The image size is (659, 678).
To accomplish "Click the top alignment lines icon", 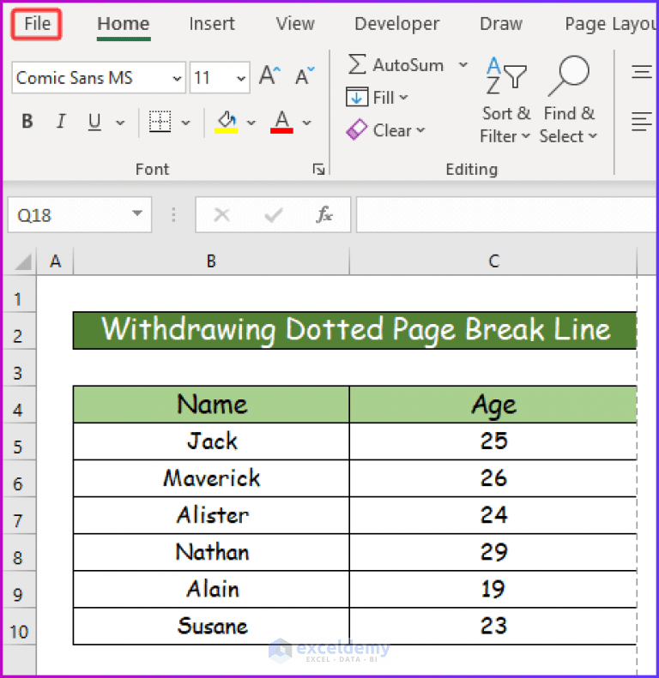I will click(x=642, y=72).
